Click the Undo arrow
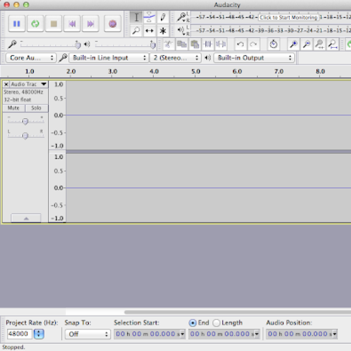This screenshot has height=351, width=351. tap(240, 44)
